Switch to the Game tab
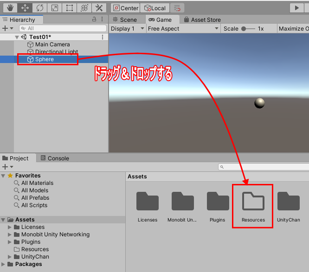This screenshot has height=272, width=309. click(x=162, y=19)
